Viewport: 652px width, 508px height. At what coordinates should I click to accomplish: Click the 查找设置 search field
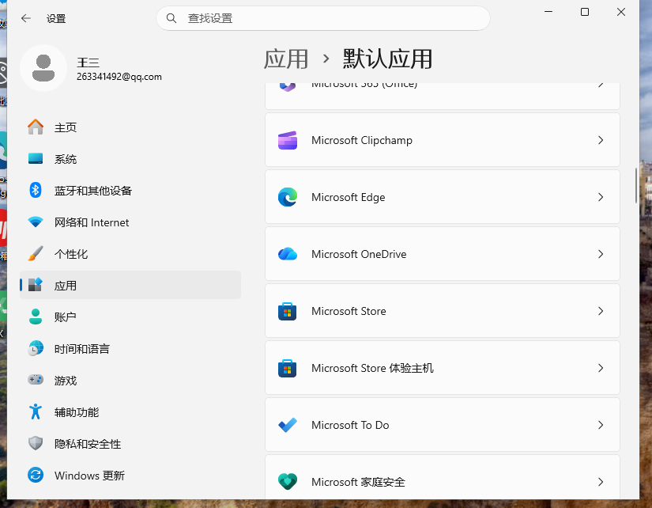pyautogui.click(x=323, y=18)
